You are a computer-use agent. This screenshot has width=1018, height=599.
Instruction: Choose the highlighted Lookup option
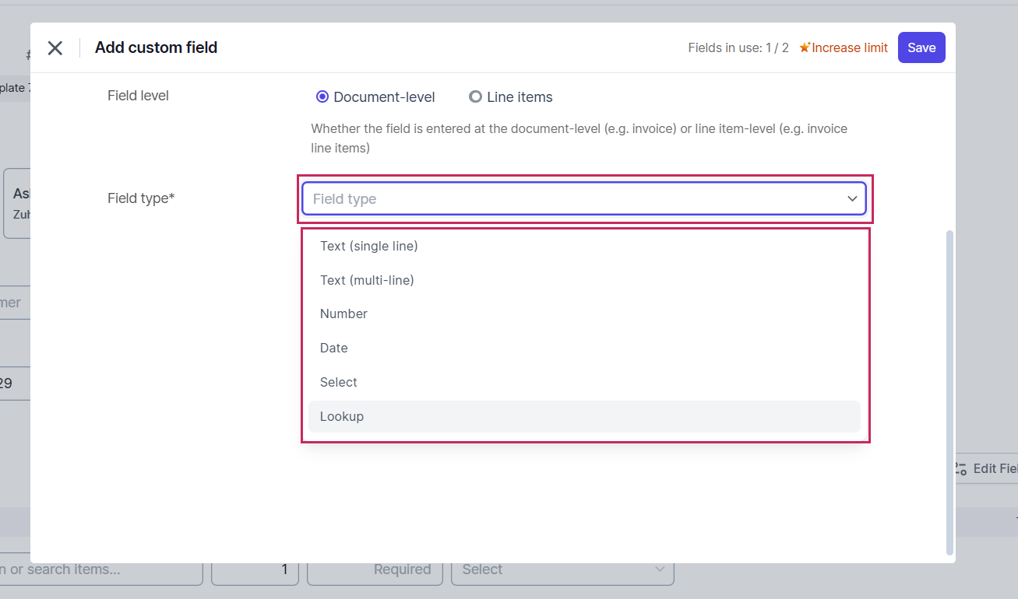click(342, 417)
